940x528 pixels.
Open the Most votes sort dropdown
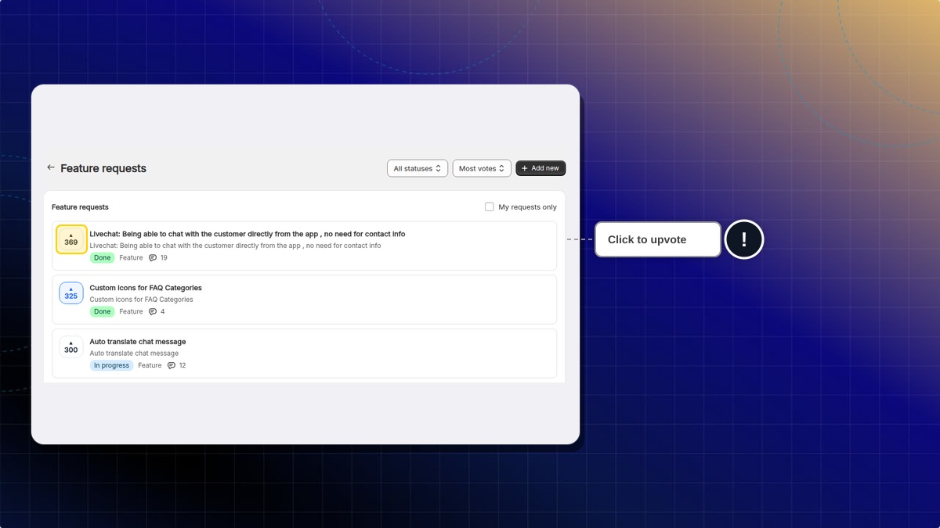point(482,168)
